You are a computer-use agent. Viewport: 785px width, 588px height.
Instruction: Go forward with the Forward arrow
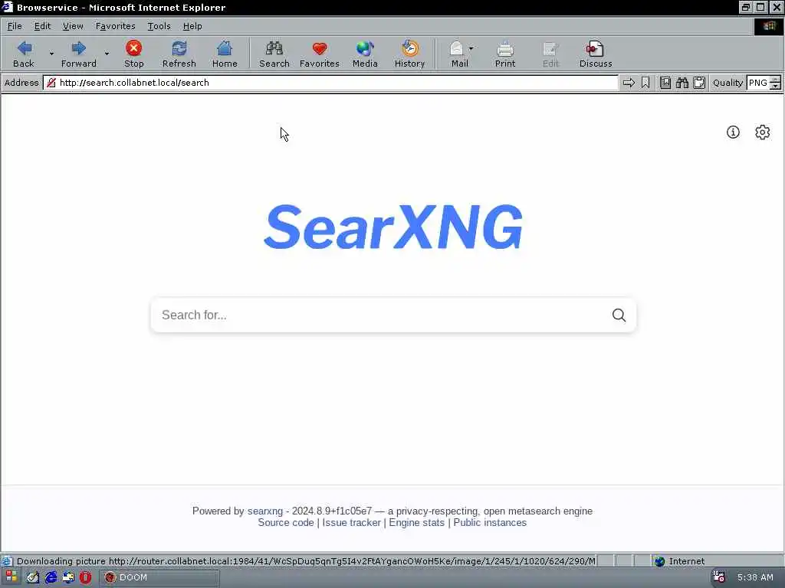coord(79,54)
